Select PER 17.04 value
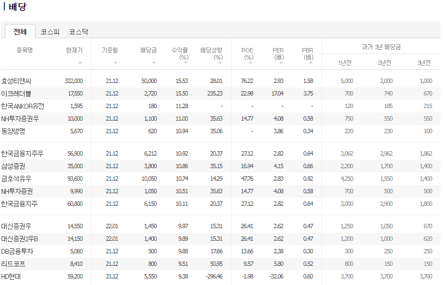Viewport: 446px width, 285px height. point(278,93)
